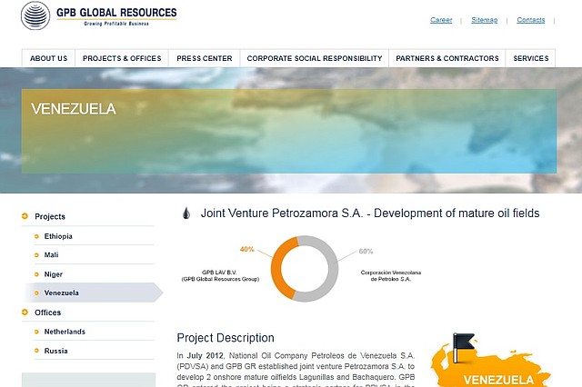Click the bold July 2012 text
582x387 pixels.
click(205, 355)
